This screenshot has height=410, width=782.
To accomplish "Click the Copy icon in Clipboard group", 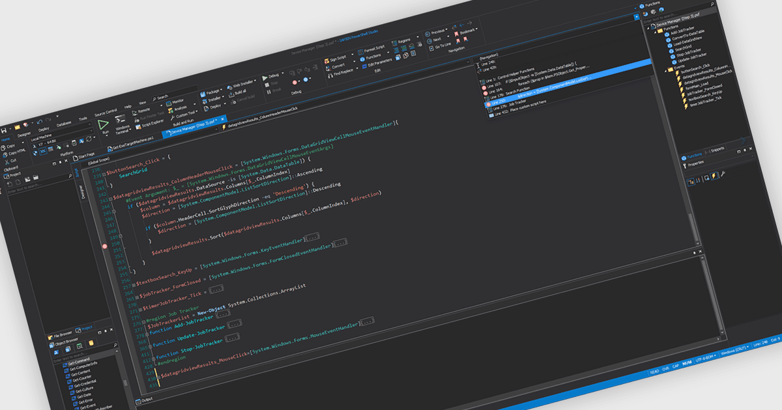I will tap(3, 148).
